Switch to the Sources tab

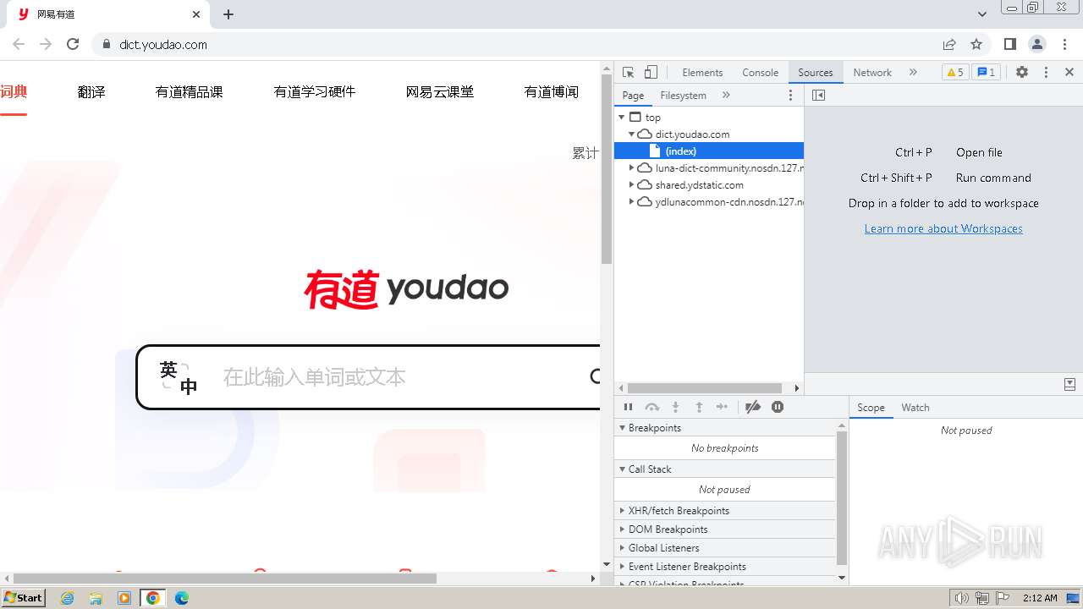pyautogui.click(x=816, y=73)
